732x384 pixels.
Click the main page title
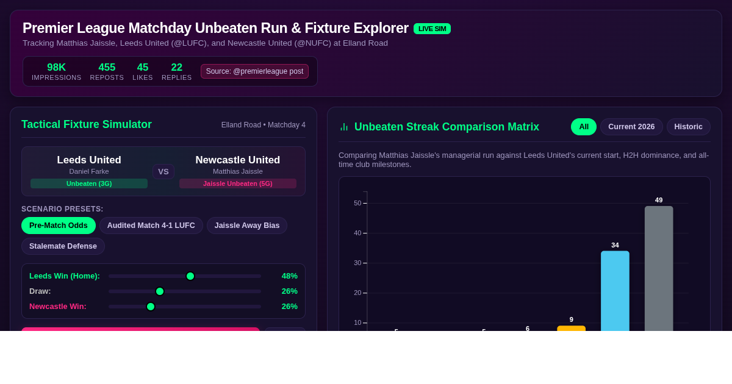215,28
